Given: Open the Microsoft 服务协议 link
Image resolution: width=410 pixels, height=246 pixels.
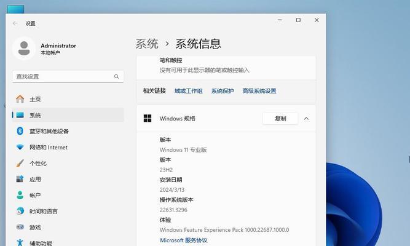Looking at the screenshot, I should point(184,240).
